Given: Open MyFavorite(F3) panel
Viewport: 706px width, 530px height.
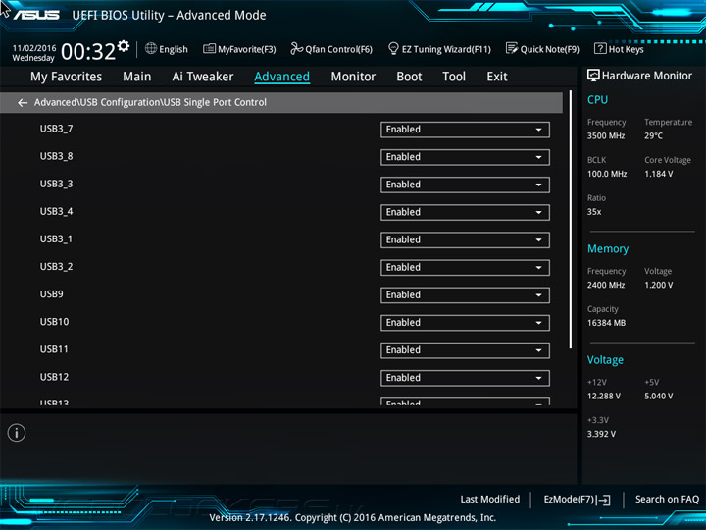Looking at the screenshot, I should click(239, 49).
